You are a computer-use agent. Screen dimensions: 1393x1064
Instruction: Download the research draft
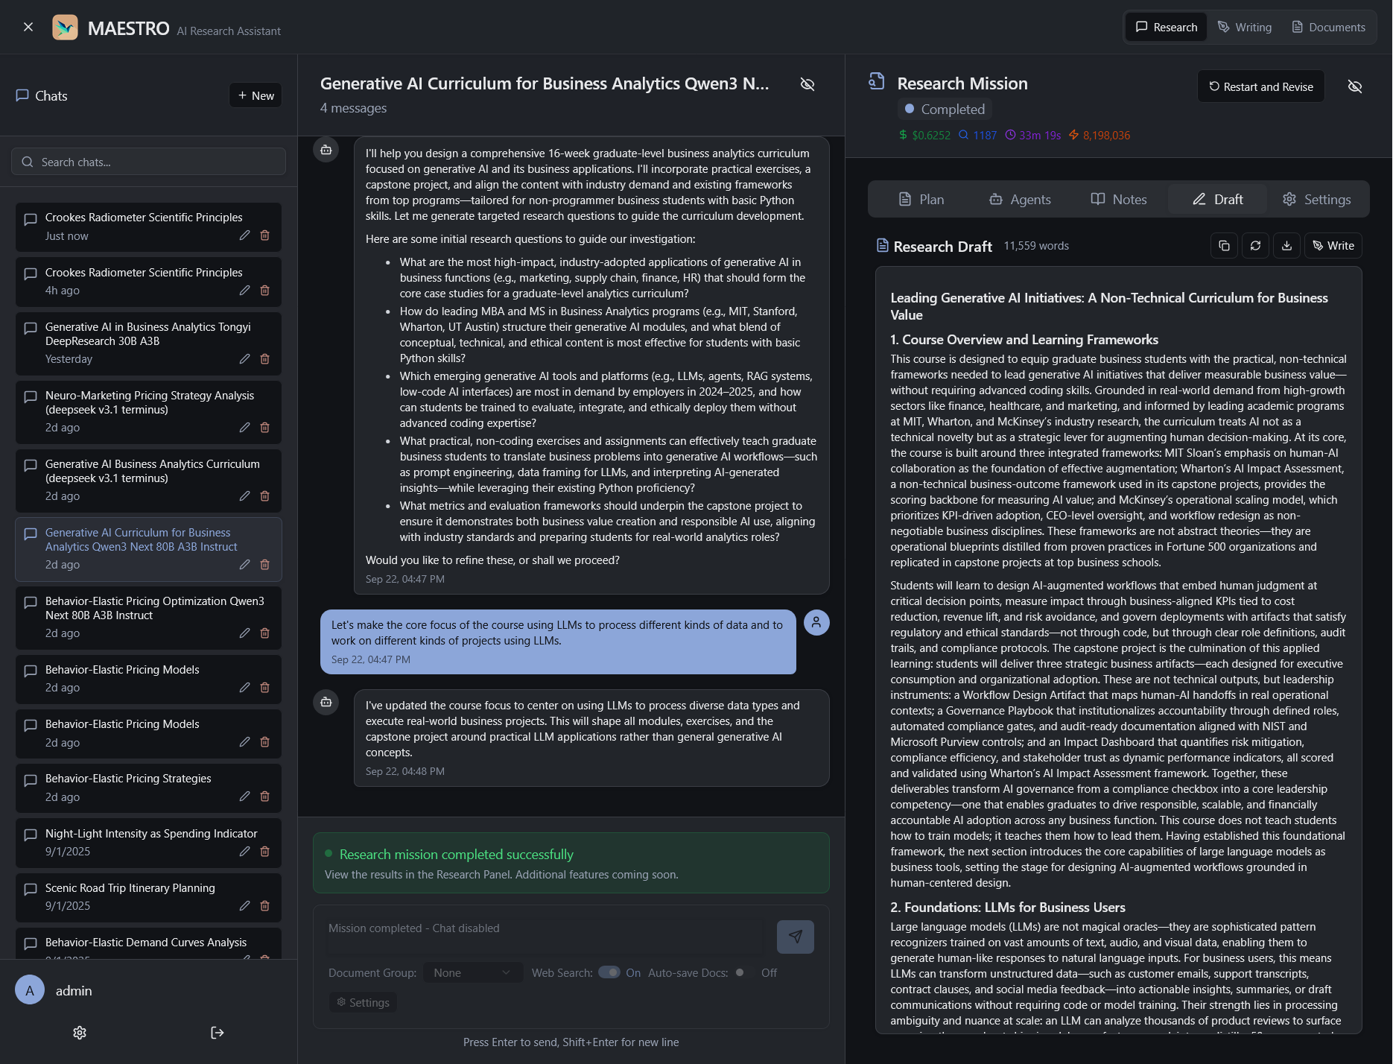pos(1286,246)
